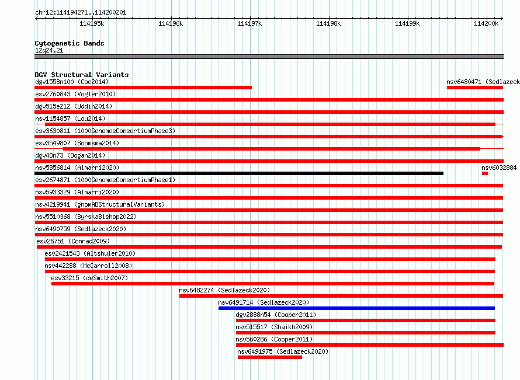Screen dimensions: 520x380
Task: Click the DGV Structural Variants track title
Action: click(x=82, y=75)
